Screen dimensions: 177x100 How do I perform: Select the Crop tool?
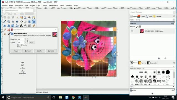pos(25,22)
